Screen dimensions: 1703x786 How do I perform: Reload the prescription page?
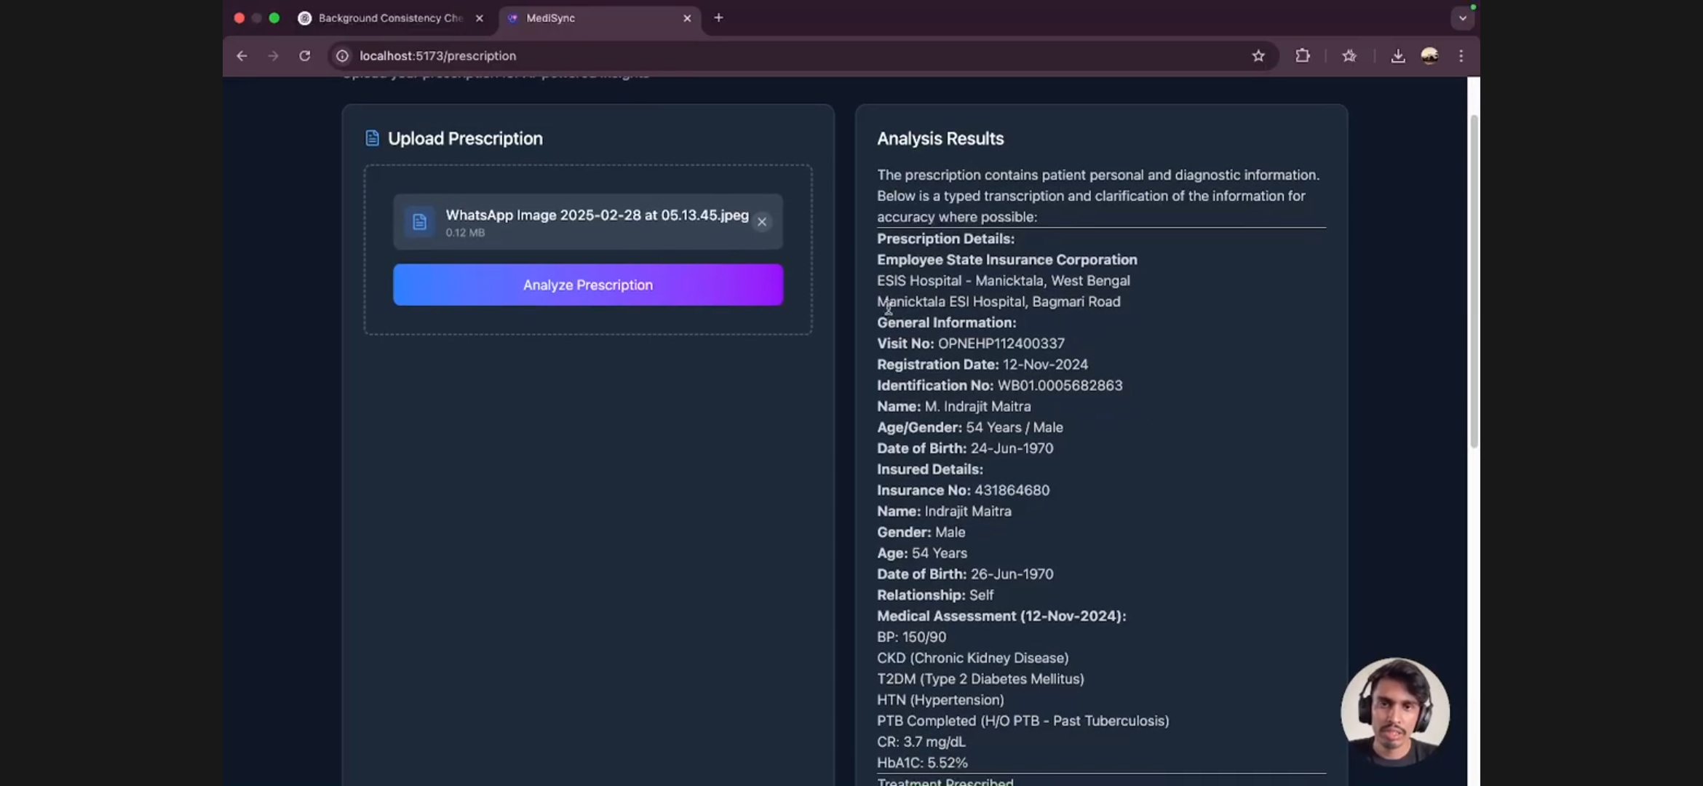point(305,56)
